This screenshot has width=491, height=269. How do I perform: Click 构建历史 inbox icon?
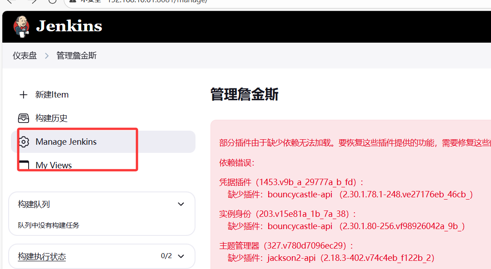click(24, 118)
